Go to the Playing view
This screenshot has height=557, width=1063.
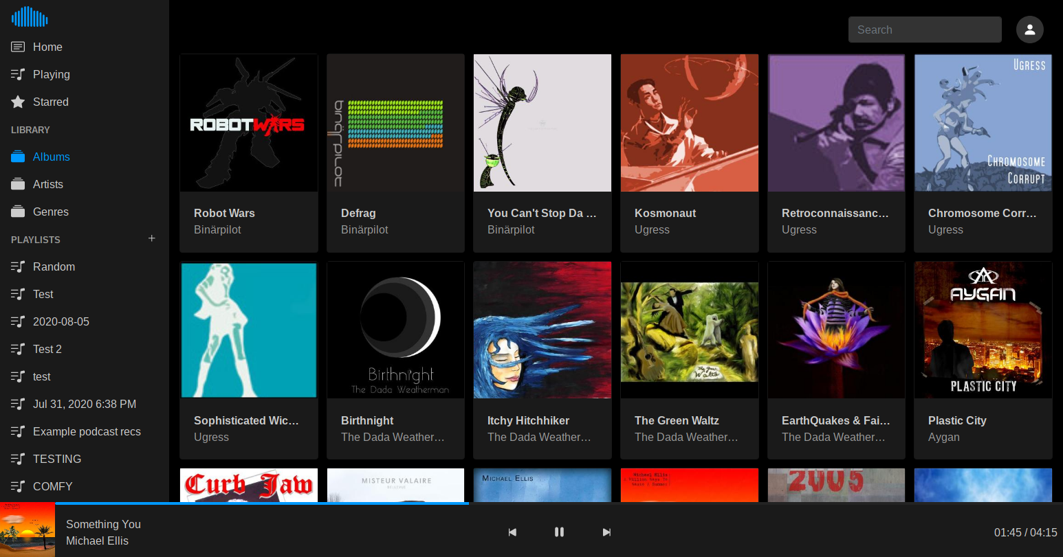click(85, 74)
